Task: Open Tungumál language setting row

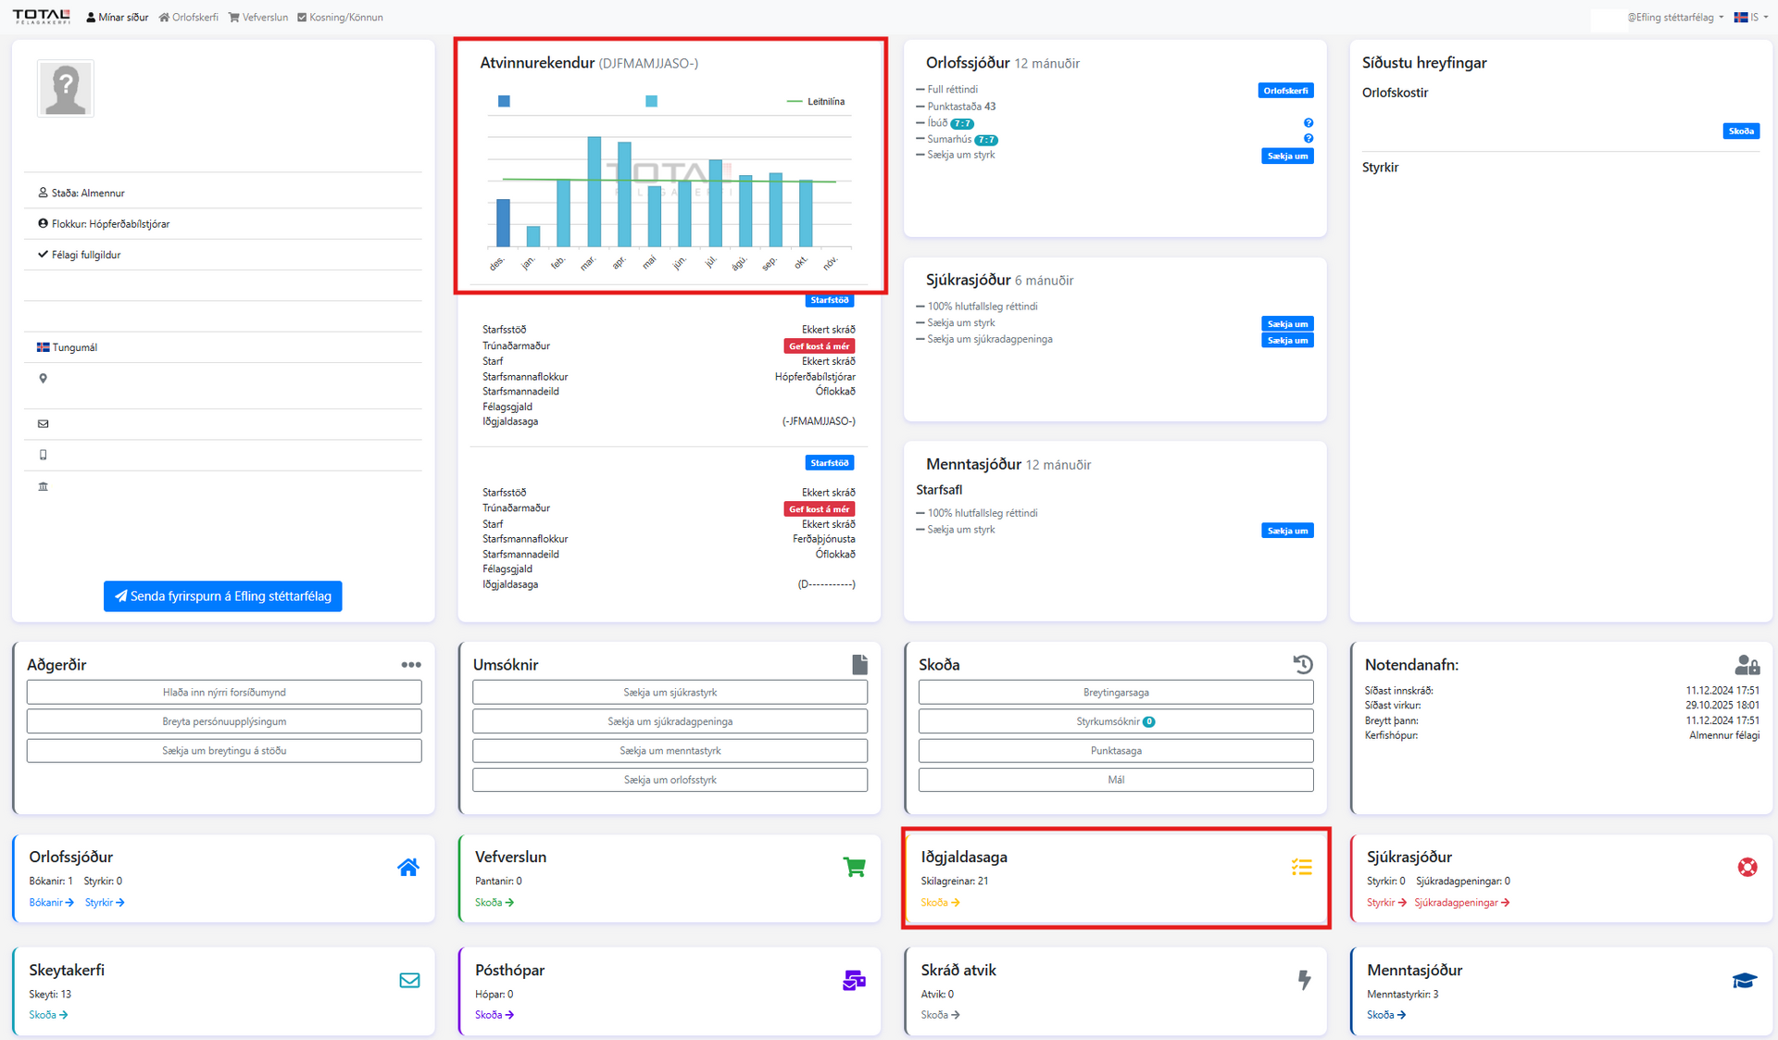Action: point(74,348)
